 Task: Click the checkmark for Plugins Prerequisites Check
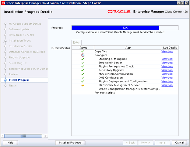coord(83,67)
